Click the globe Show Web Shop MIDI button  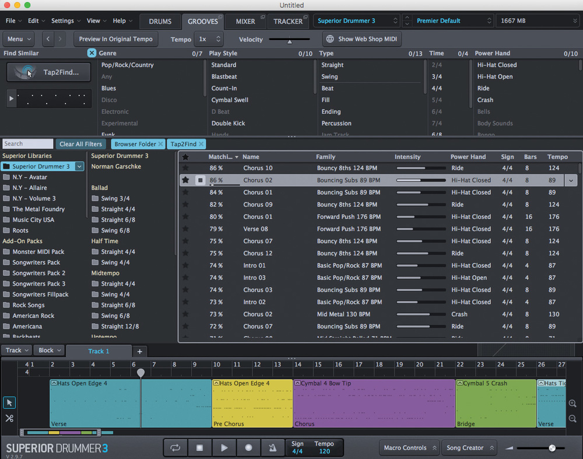(362, 38)
